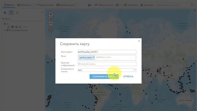Open change style icon for layer 4

[16, 27]
